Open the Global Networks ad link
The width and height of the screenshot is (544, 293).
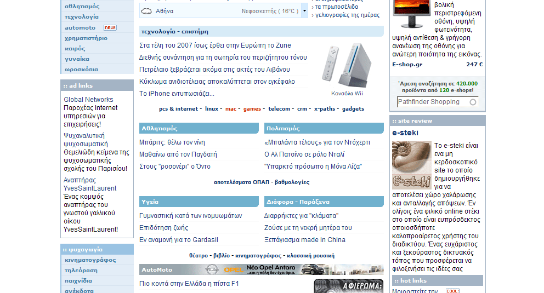coord(88,99)
